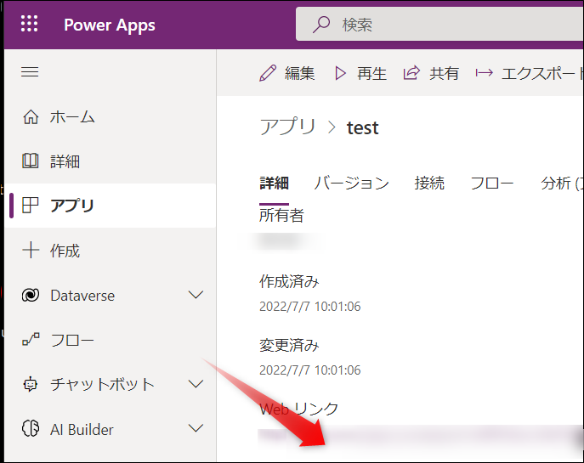Click the 編集 pencil icon
584x463 pixels.
pyautogui.click(x=268, y=73)
